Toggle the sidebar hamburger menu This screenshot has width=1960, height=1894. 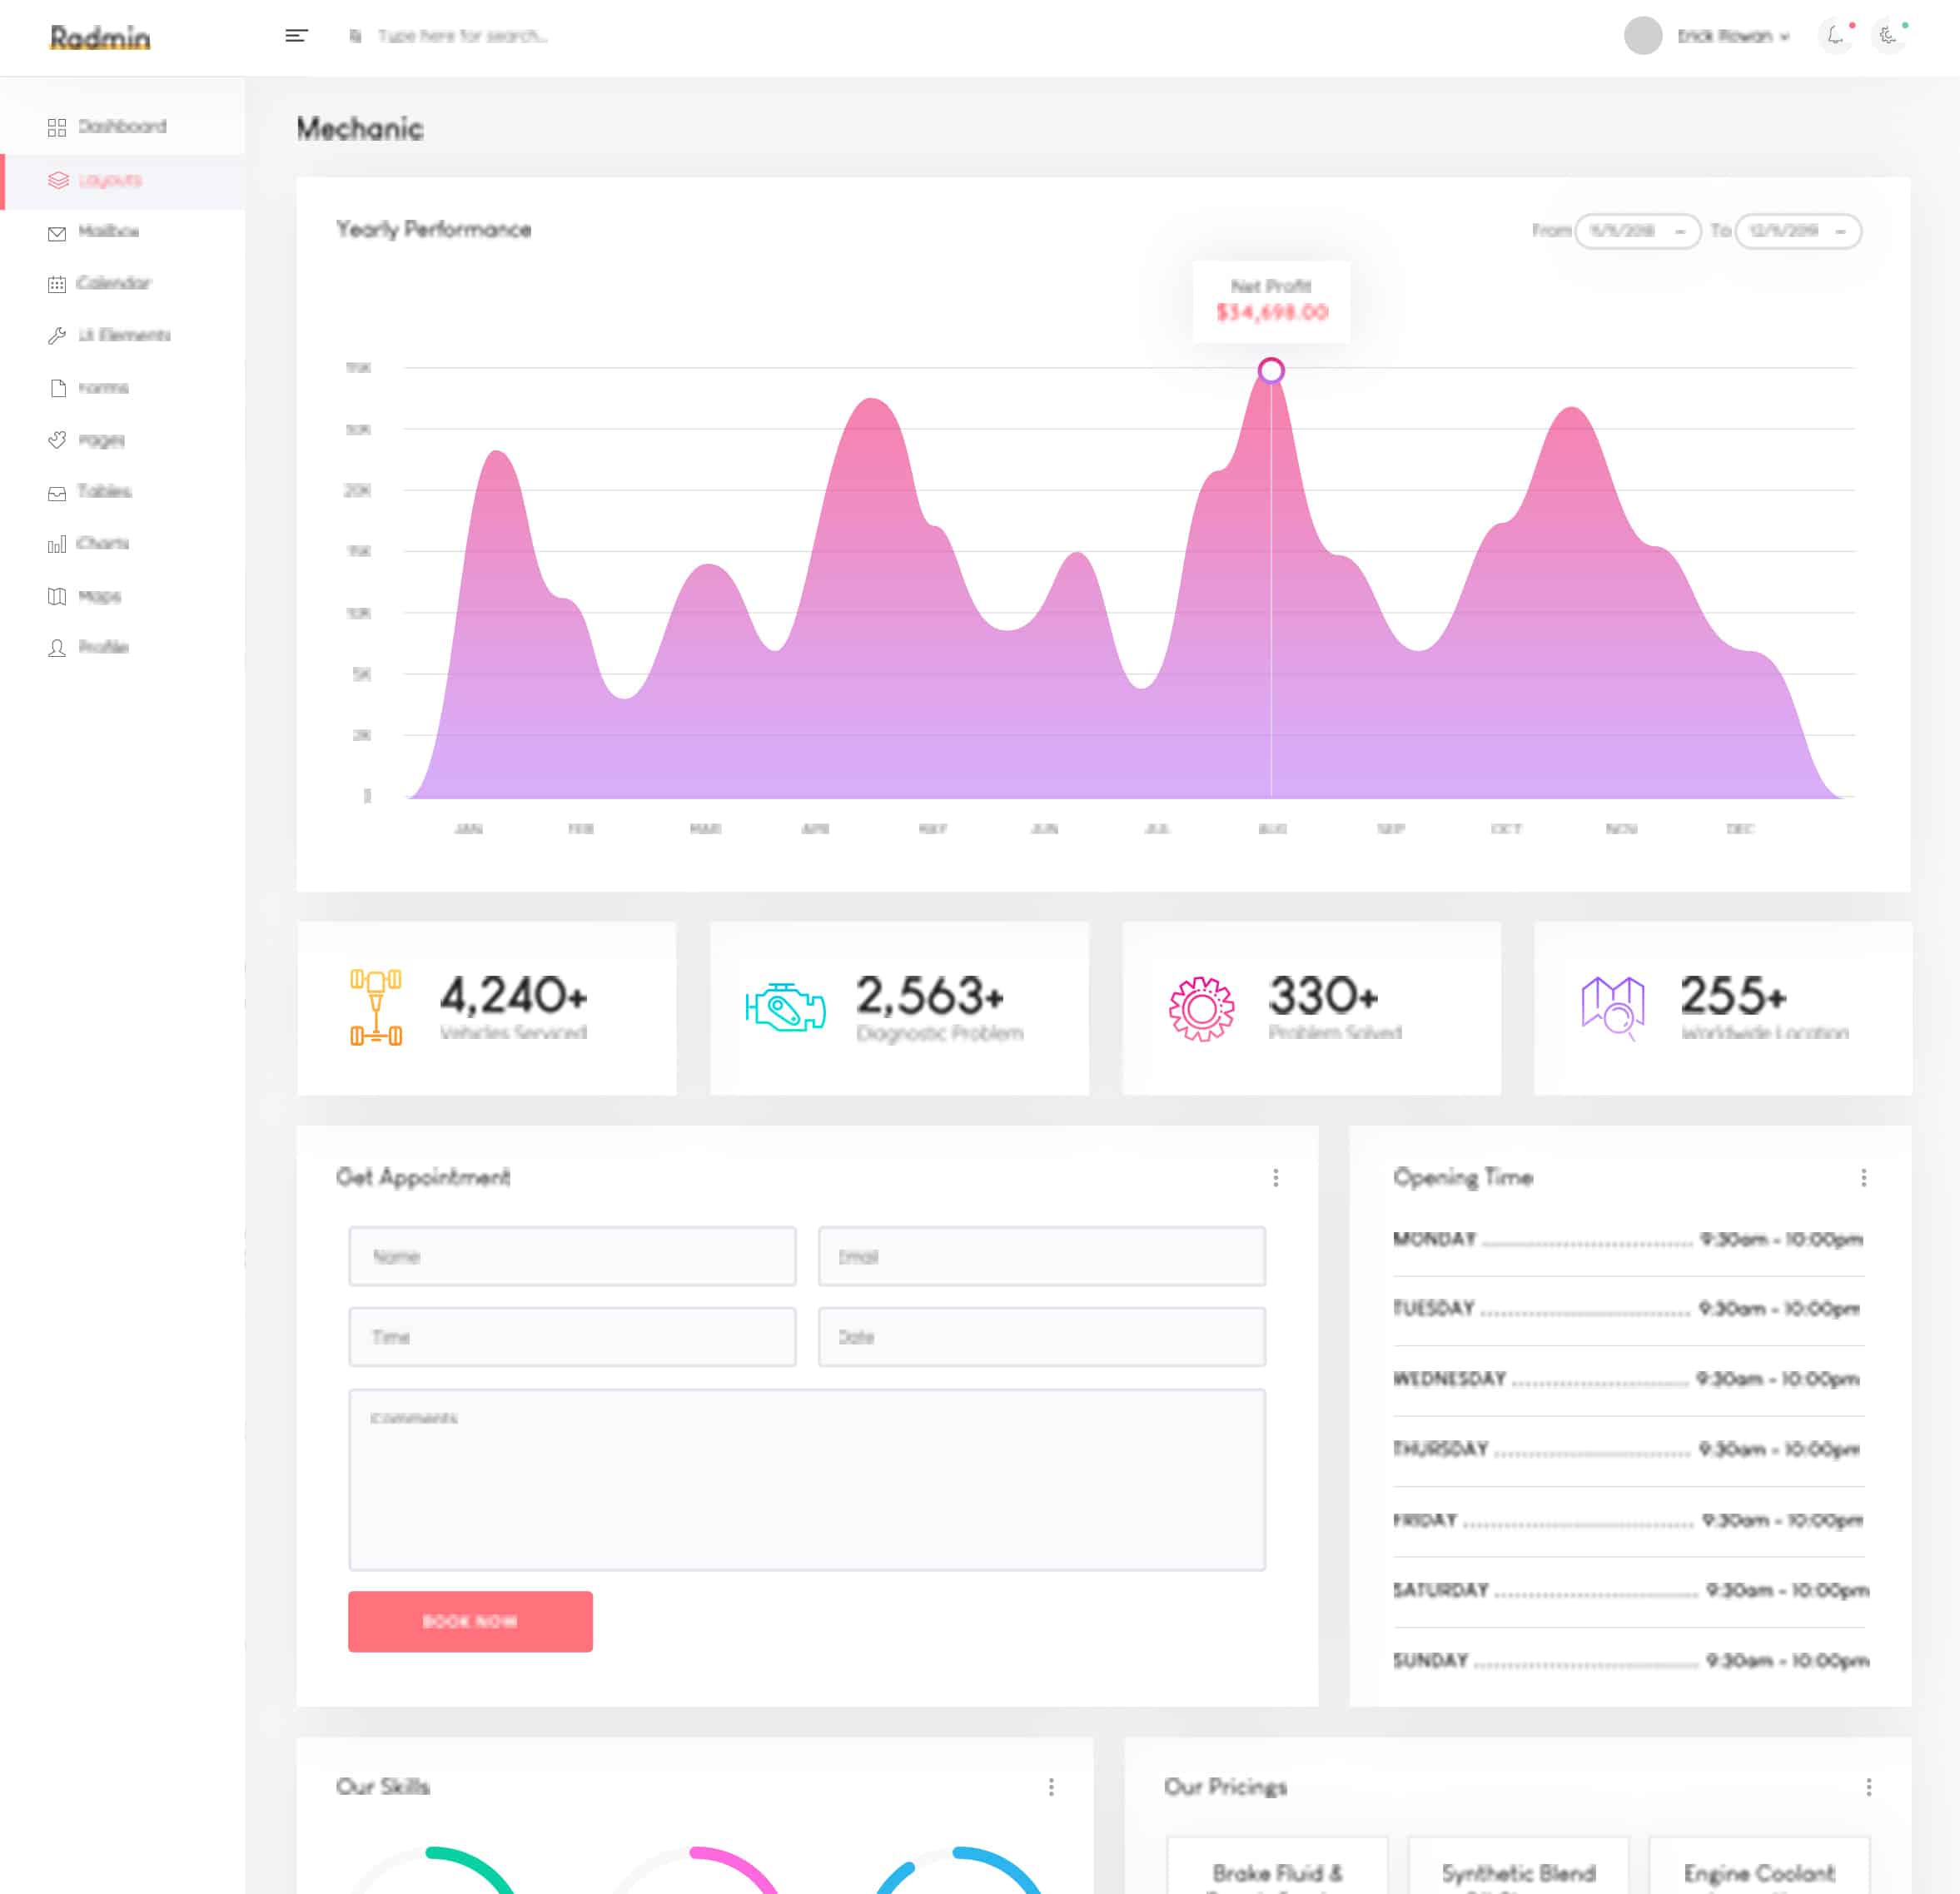coord(296,36)
